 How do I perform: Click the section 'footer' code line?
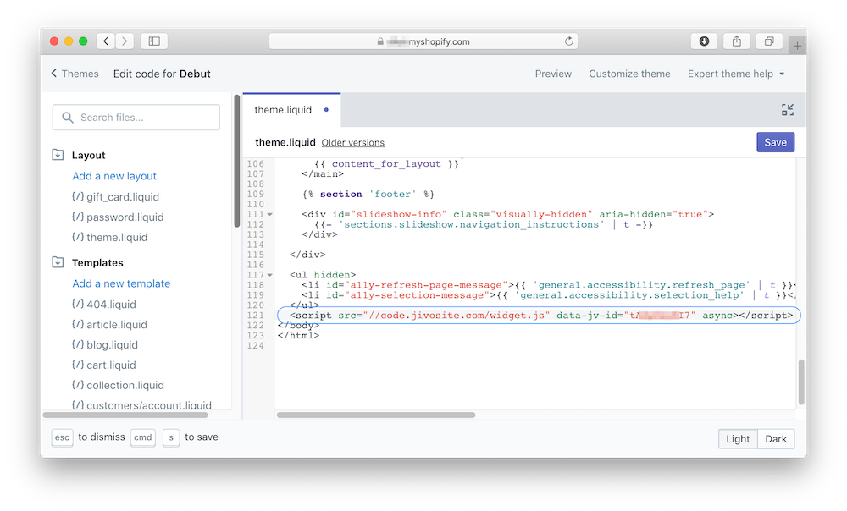coord(368,195)
